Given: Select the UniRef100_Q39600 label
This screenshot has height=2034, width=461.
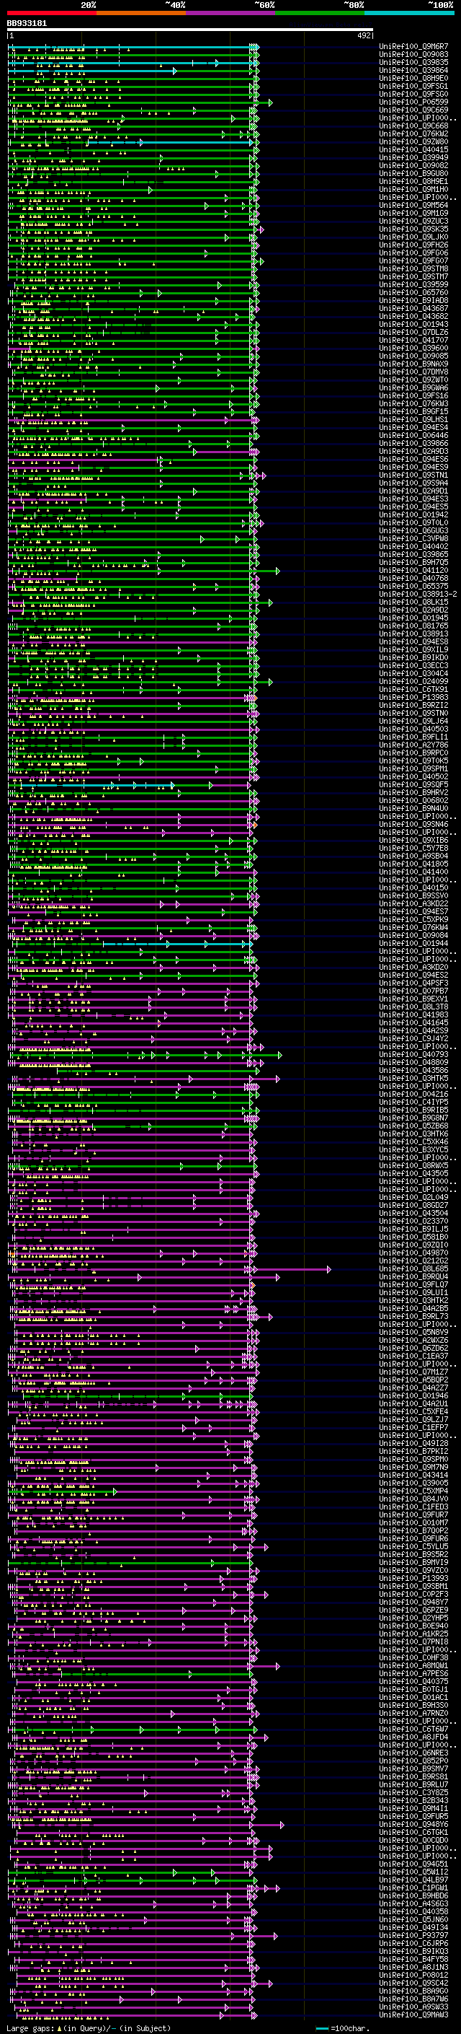Looking at the screenshot, I should point(413,349).
